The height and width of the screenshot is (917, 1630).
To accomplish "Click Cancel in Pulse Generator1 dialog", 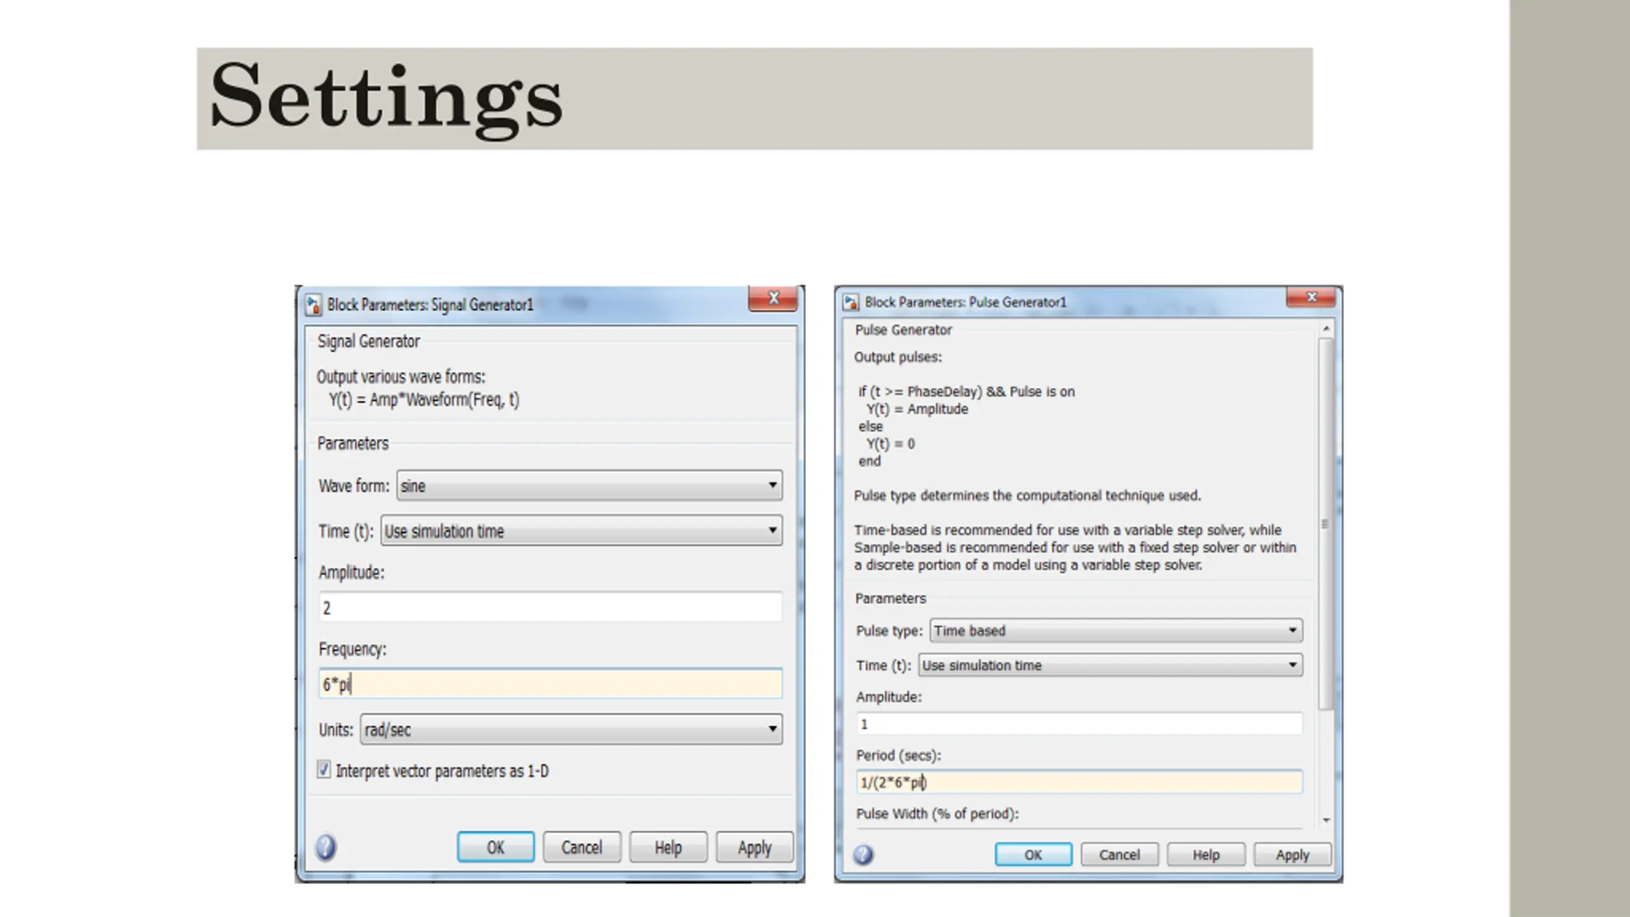I will pos(1119,855).
